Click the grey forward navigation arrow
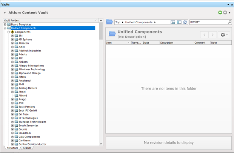Viewport: 234px width, 153px height. pyautogui.click(x=225, y=12)
